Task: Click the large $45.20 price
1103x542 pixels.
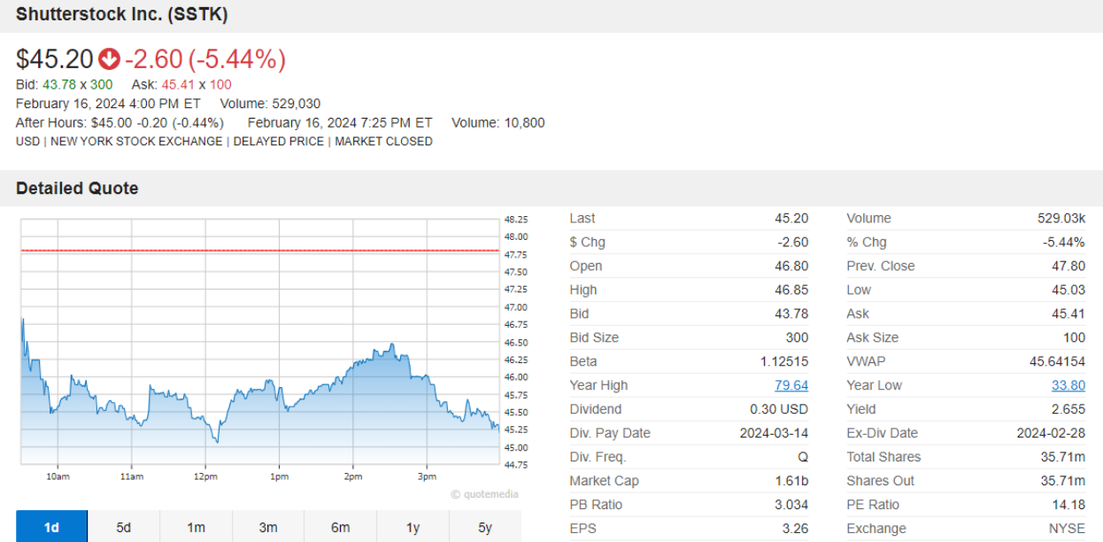Action: pos(55,59)
